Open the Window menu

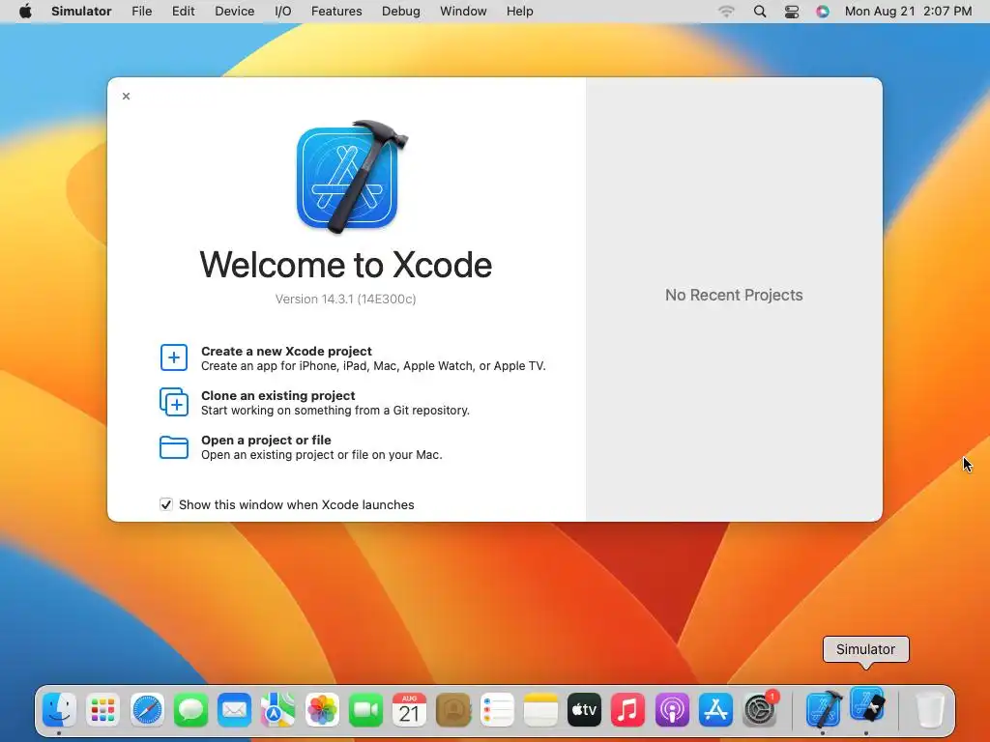coord(463,12)
